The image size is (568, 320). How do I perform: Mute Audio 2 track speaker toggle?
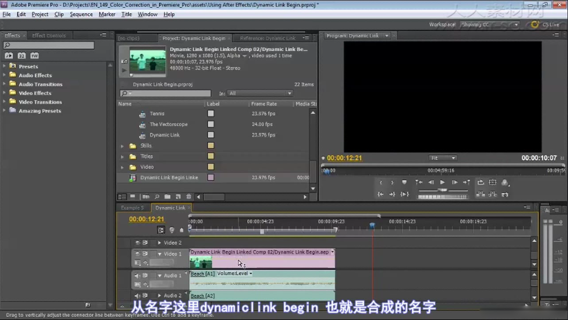click(137, 295)
